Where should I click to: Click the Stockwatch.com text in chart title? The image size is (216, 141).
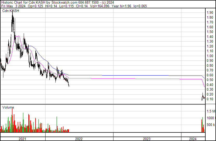(x=64, y=2)
